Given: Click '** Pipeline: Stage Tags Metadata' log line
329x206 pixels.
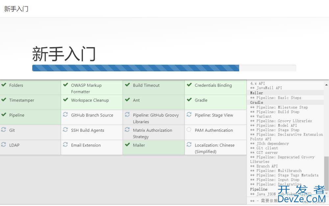Looking at the screenshot, I should 284,175.
